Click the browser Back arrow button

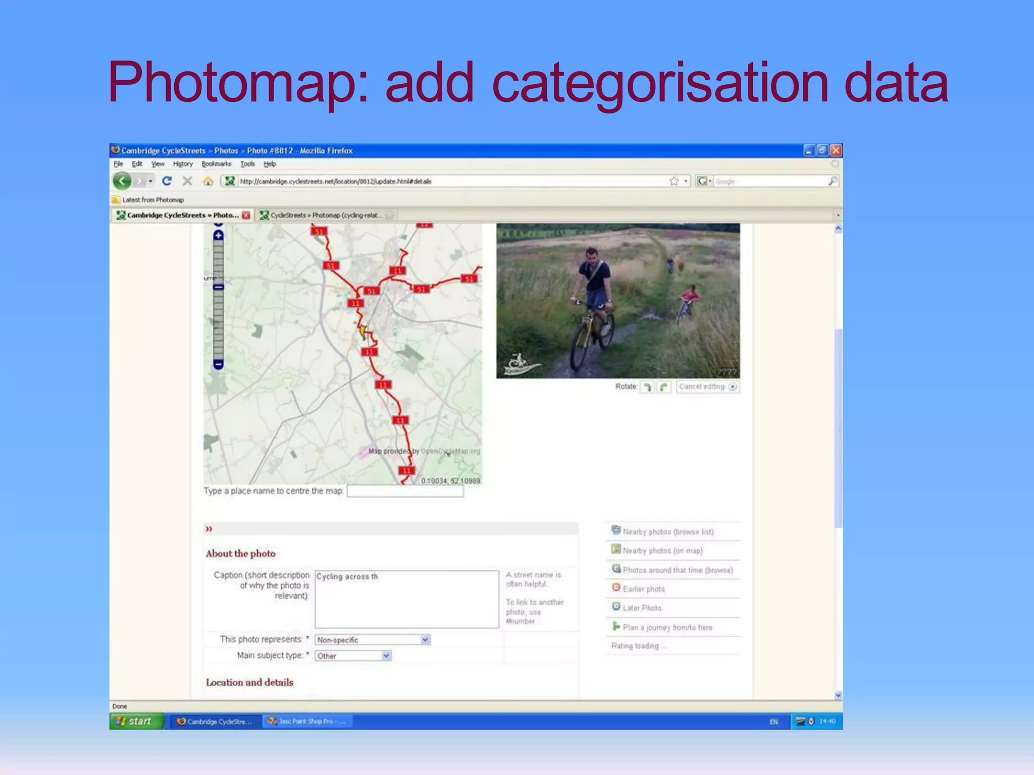(x=122, y=181)
